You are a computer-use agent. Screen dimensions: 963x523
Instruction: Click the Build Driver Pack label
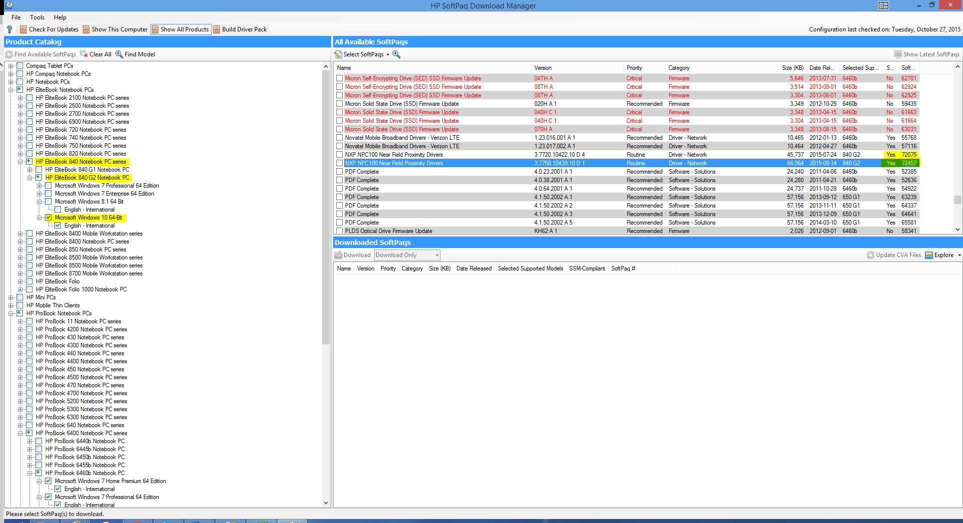coord(244,29)
